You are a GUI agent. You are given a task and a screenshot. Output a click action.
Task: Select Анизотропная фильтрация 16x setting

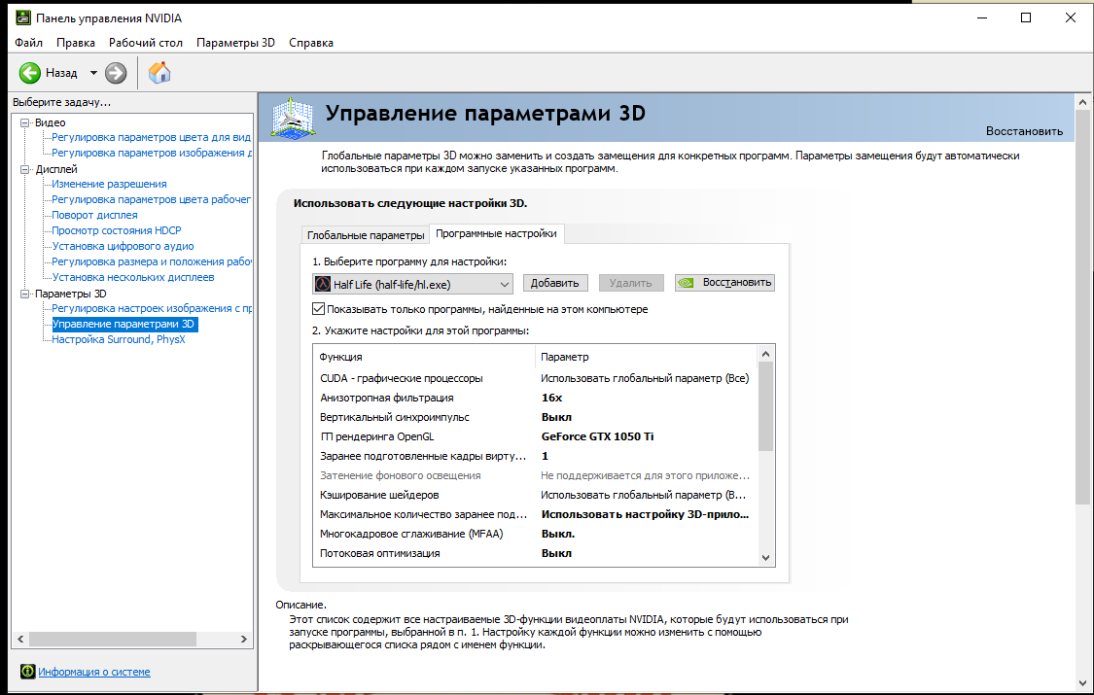pos(535,398)
